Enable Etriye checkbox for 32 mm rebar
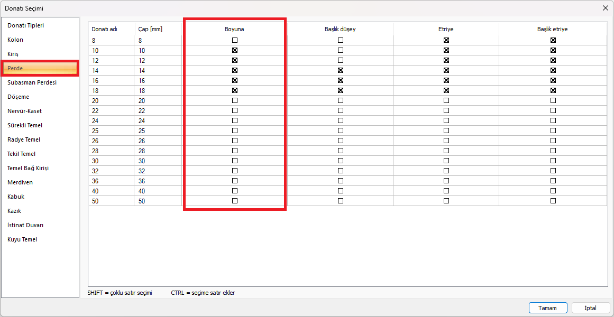Screen dimensions: 614x317 [x=446, y=171]
